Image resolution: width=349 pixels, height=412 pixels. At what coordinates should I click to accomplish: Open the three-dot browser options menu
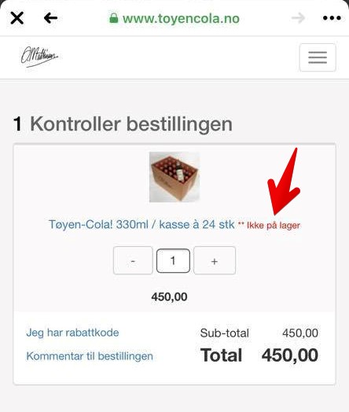[x=332, y=18]
